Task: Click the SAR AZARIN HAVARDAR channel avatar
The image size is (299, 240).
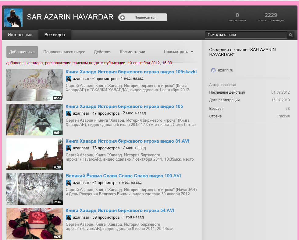Action: click(x=13, y=18)
